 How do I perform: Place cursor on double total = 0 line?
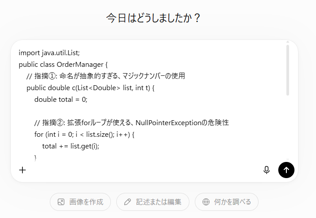click(61, 100)
